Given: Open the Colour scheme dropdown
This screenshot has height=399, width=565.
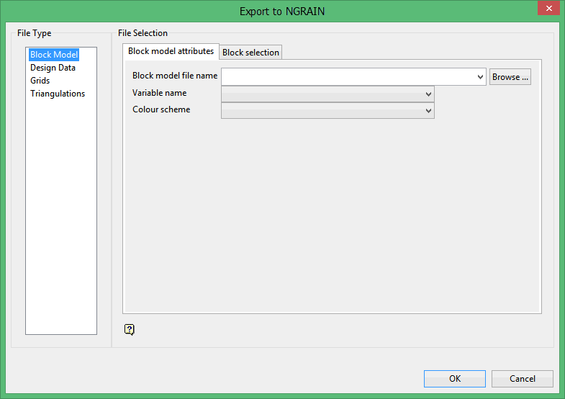Looking at the screenshot, I should pos(327,111).
